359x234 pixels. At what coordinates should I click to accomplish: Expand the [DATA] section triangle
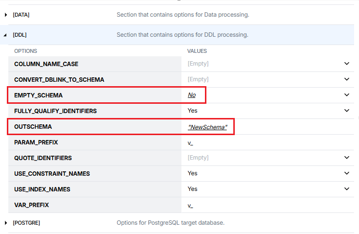pyautogui.click(x=6, y=15)
